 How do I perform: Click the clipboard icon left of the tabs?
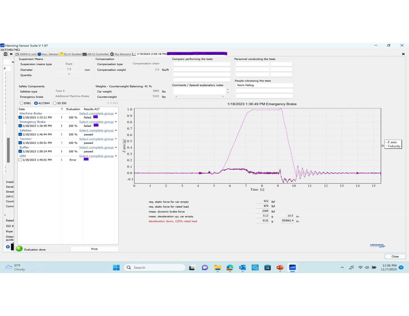point(5,54)
